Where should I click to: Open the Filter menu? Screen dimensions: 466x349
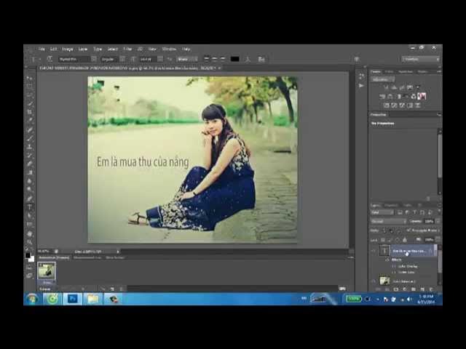pyautogui.click(x=127, y=49)
